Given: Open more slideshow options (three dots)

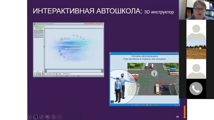Looking at the screenshot, I should (60, 117).
